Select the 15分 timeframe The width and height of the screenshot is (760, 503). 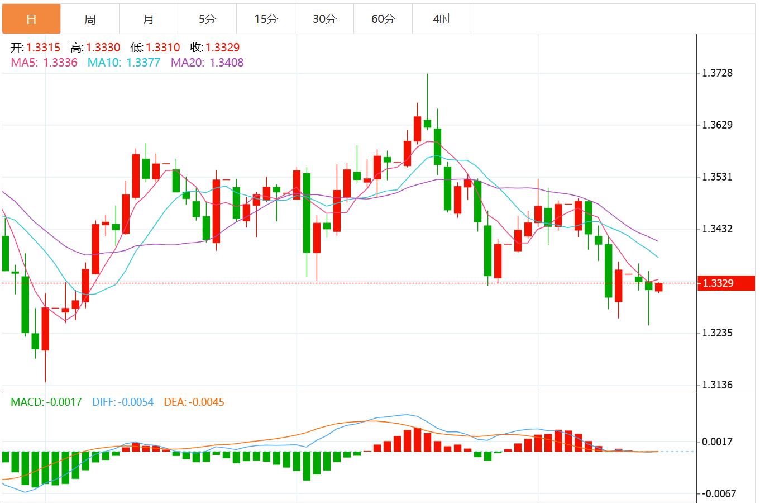click(266, 18)
